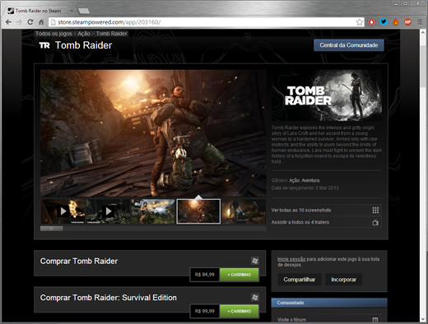The width and height of the screenshot is (428, 324).
Task: Select the highlighted fourth screenshot thumbnail
Action: pos(198,211)
